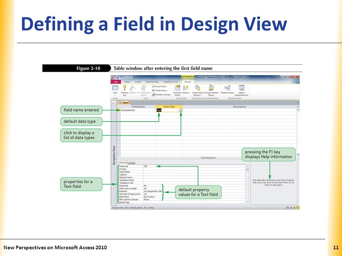Click the Description column header

239,107
